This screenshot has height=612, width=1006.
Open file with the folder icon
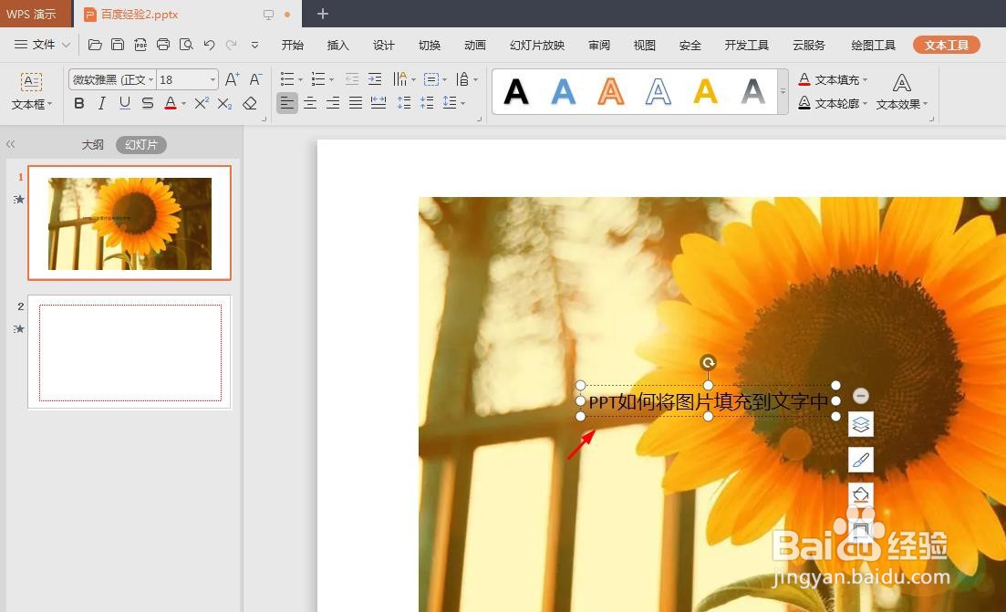point(95,45)
